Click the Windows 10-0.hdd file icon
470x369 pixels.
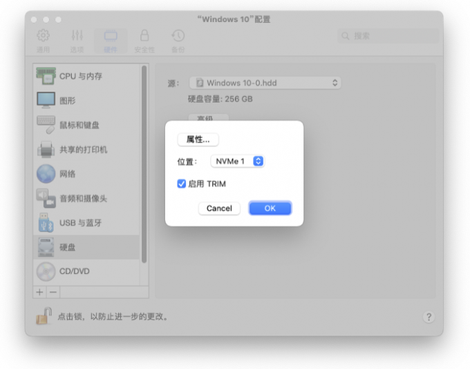point(200,83)
